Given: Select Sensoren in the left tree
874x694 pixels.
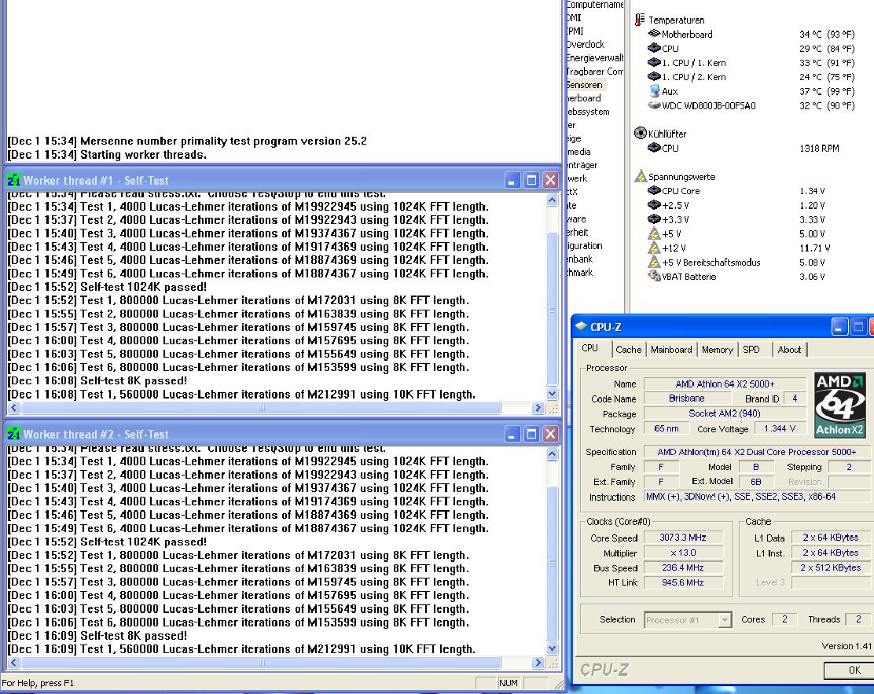Looking at the screenshot, I should (x=585, y=85).
